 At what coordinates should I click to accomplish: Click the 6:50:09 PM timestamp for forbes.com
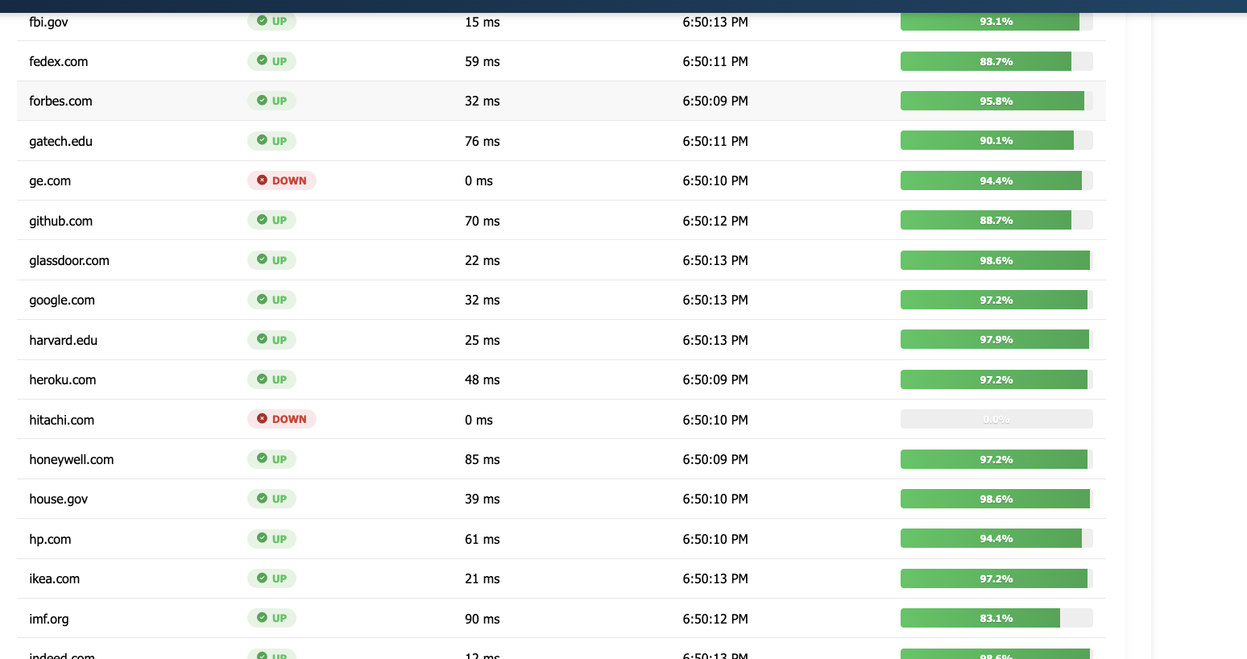(x=715, y=101)
